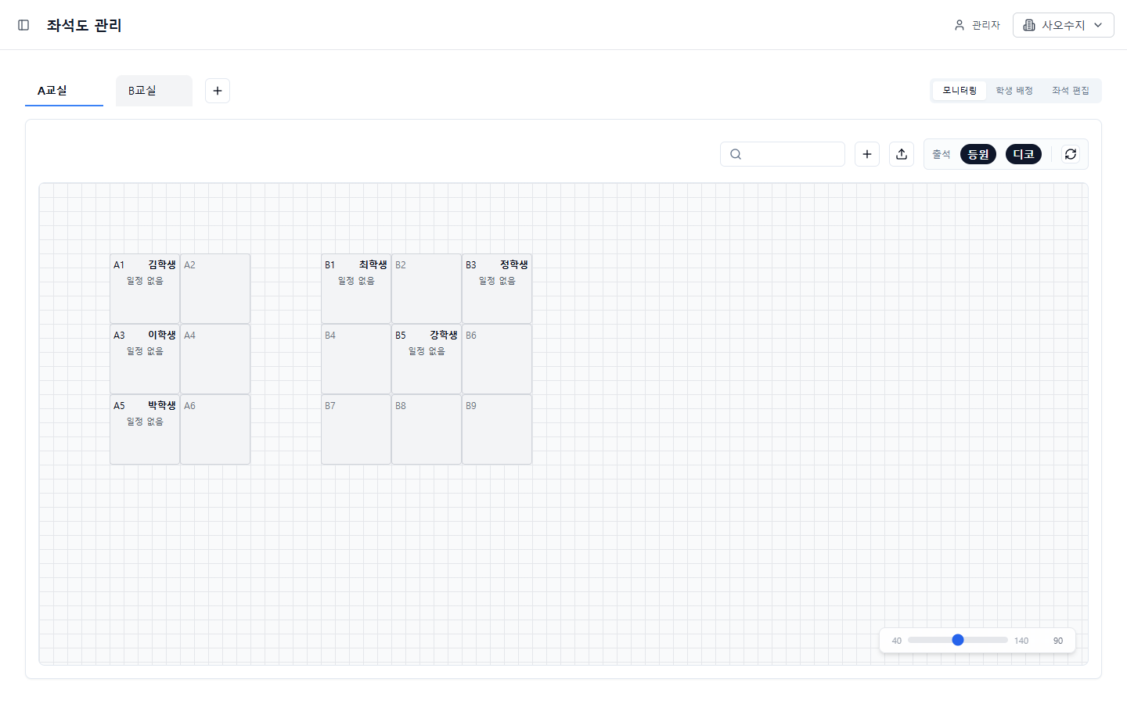
Task: Switch to the B교실 tab
Action: point(153,91)
